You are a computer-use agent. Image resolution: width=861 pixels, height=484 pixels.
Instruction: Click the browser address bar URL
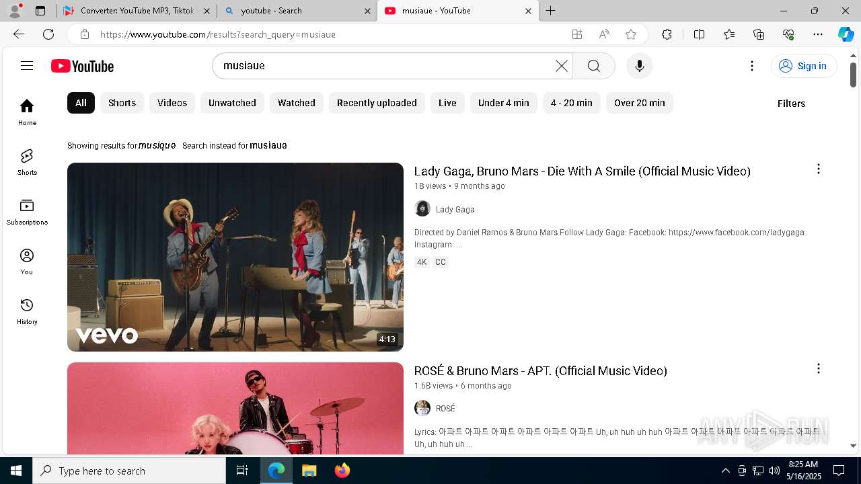coord(218,34)
